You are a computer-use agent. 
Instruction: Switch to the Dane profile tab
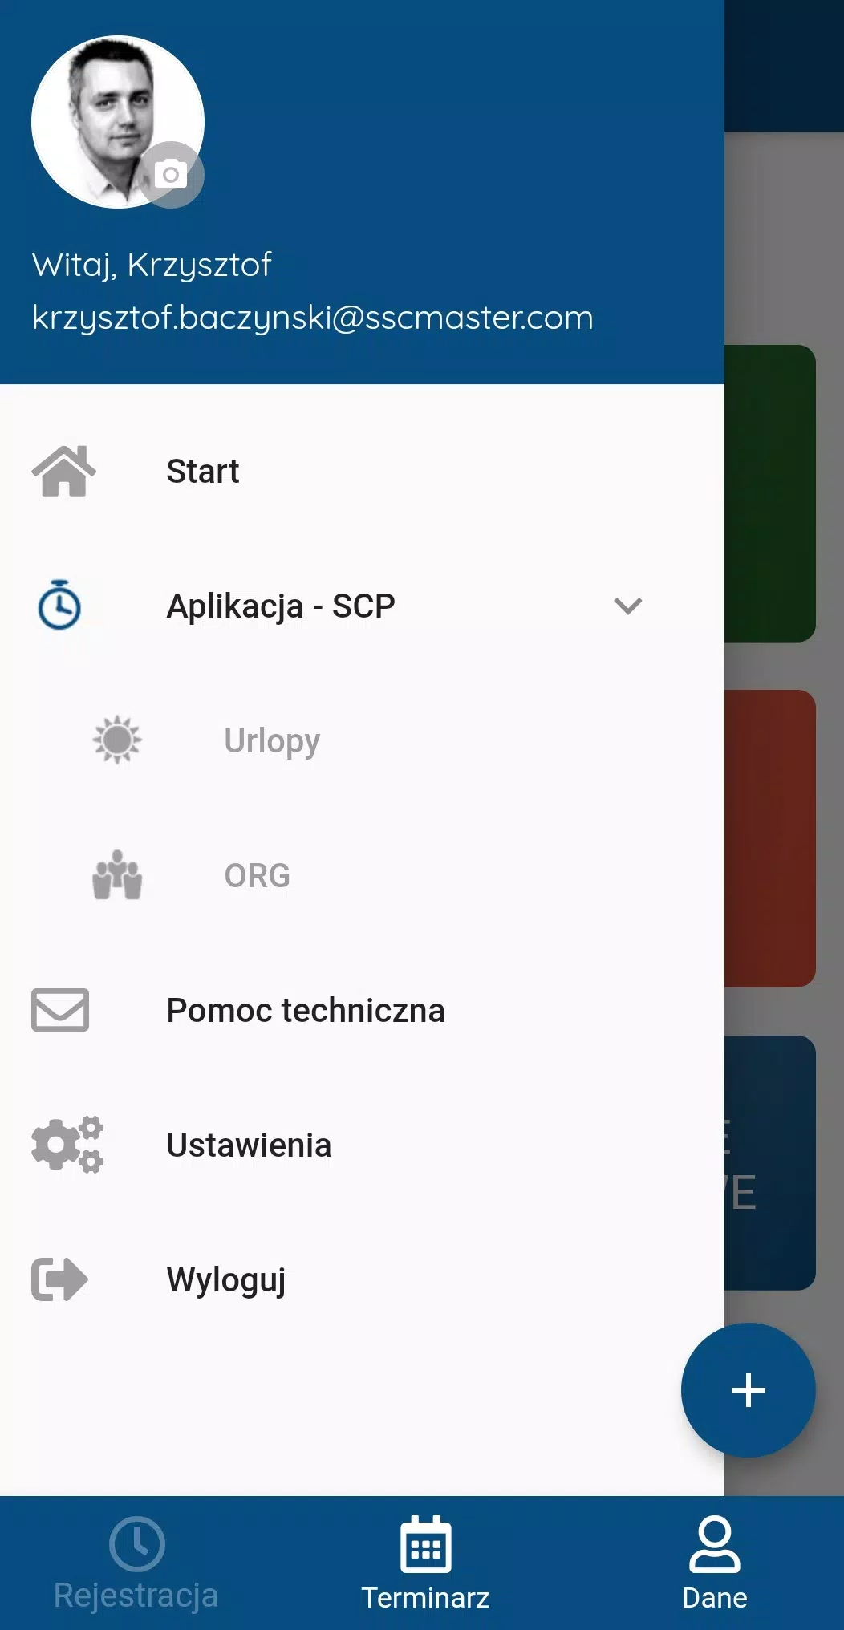[714, 1563]
